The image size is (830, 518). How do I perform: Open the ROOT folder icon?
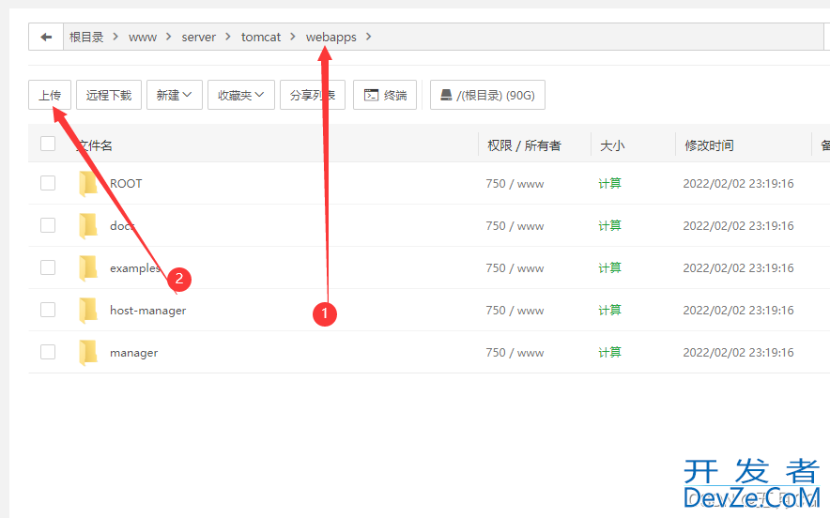coord(88,184)
